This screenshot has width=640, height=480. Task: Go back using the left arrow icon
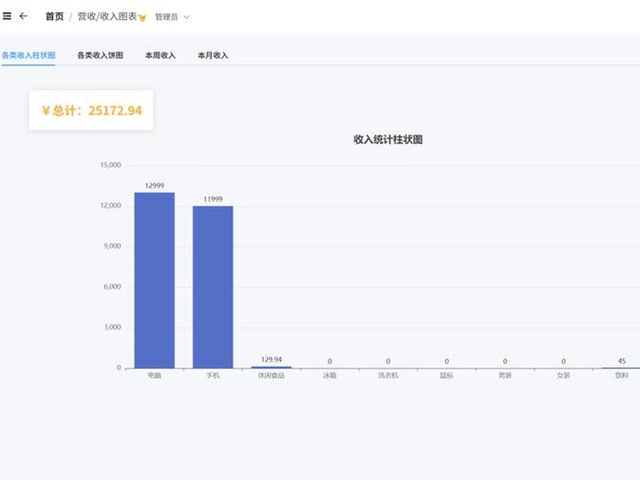click(x=24, y=16)
